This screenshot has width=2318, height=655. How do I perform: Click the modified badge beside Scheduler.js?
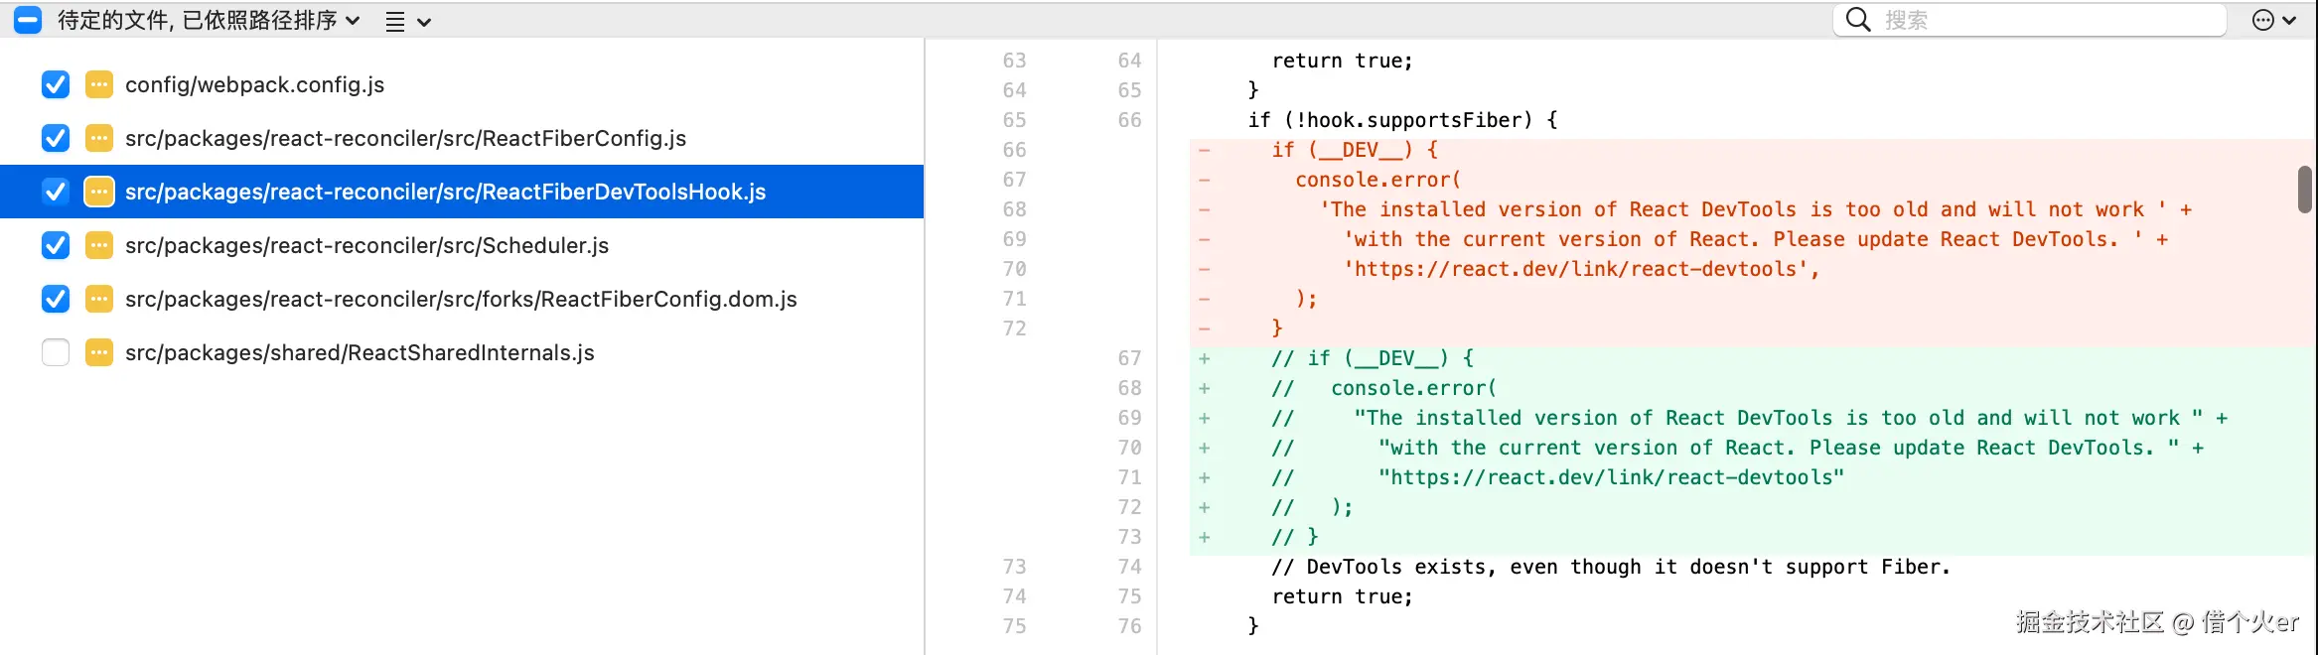pyautogui.click(x=99, y=246)
